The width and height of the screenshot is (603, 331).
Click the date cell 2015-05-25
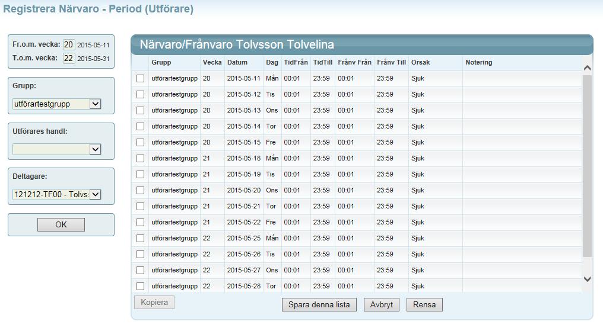click(244, 238)
